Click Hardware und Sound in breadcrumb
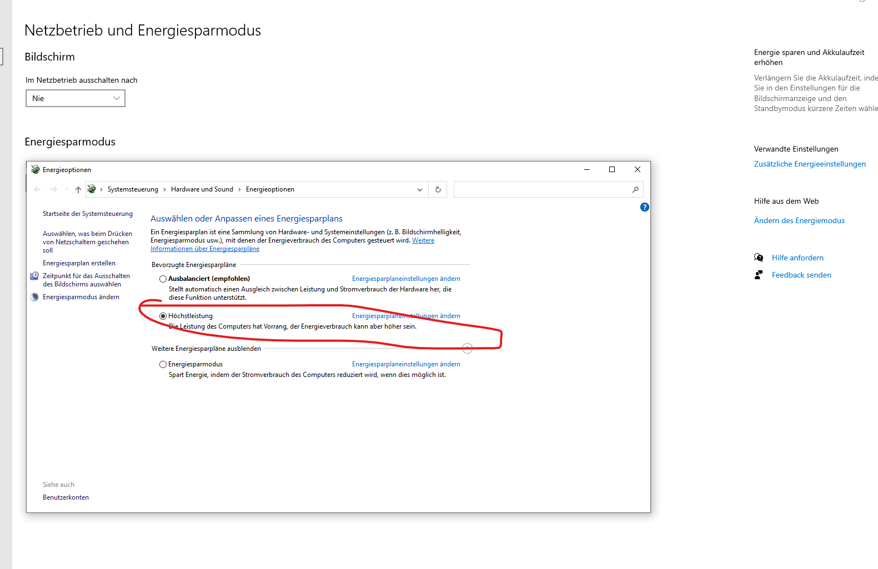Viewport: 878px width, 569px height. (x=202, y=189)
